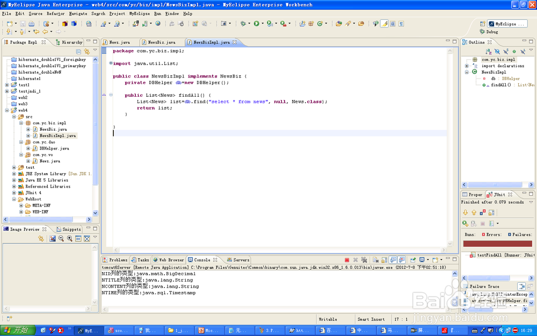Screen dimensions: 537x336
Task: Toggle Show Failures Only in JUnit view
Action: [x=483, y=212]
